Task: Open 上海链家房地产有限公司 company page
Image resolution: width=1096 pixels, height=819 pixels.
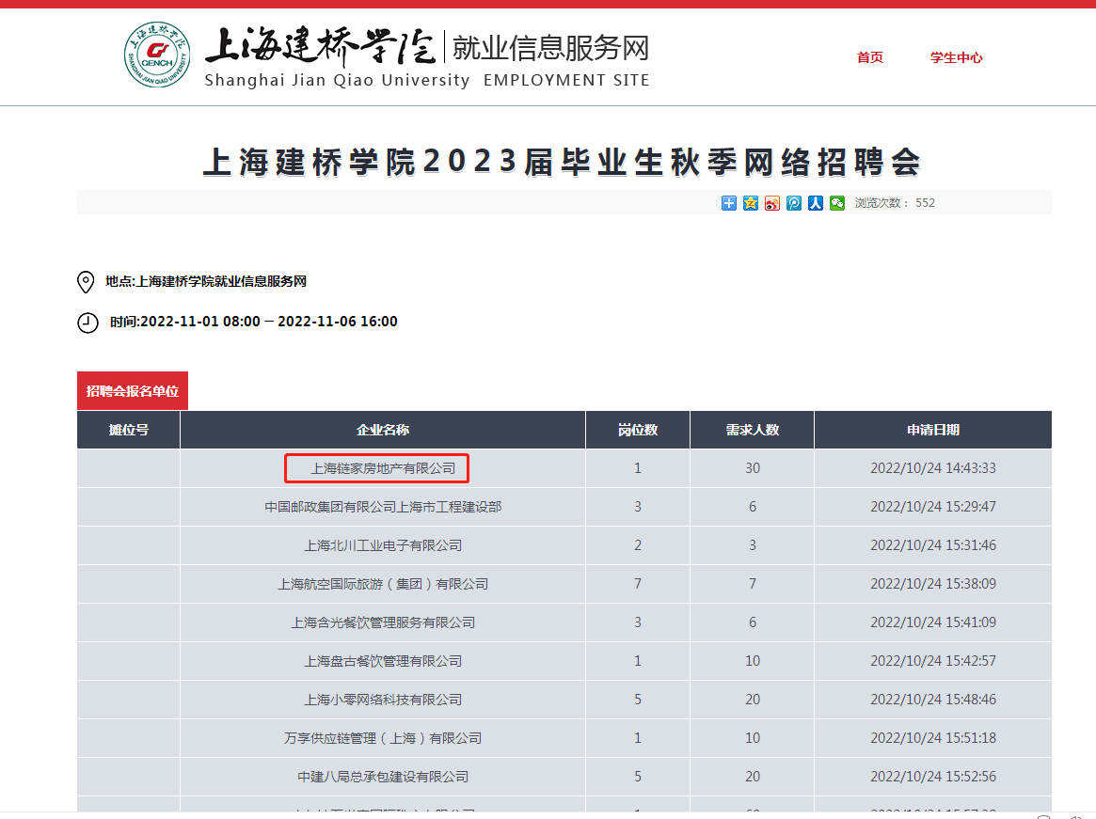Action: click(379, 468)
